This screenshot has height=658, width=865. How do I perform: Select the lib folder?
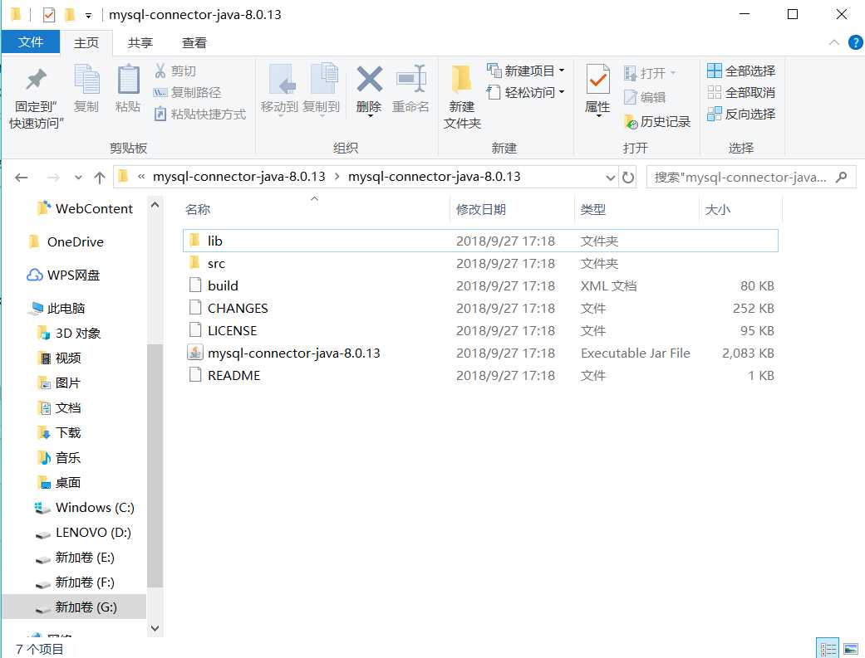tap(480, 241)
